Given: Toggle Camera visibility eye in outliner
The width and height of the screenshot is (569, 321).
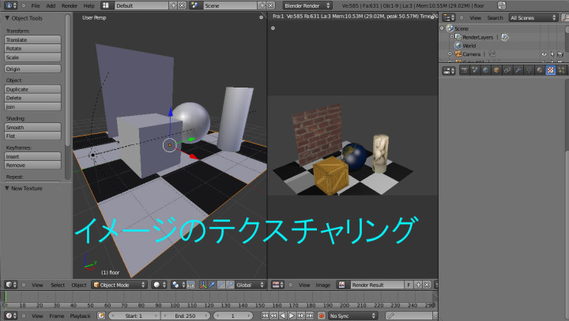Looking at the screenshot, I should point(544,54).
